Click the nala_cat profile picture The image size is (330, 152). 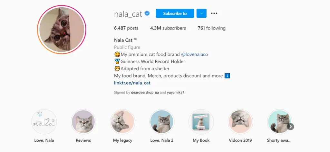tap(61, 29)
